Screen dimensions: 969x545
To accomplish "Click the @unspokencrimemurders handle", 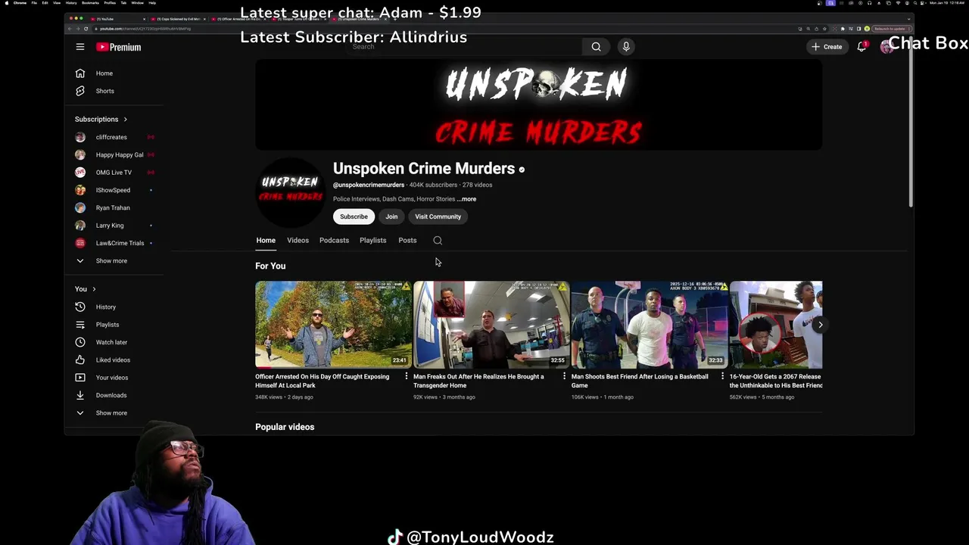I will [x=369, y=185].
